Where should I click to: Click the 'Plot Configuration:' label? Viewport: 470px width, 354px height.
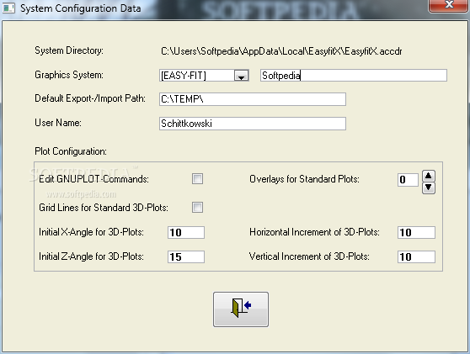coord(71,151)
